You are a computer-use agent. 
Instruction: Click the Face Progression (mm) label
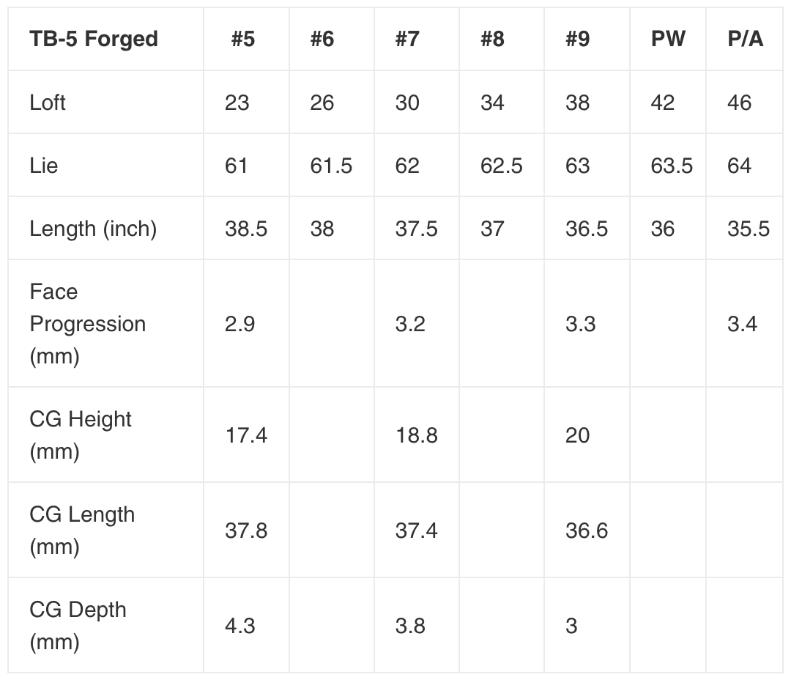[88, 324]
